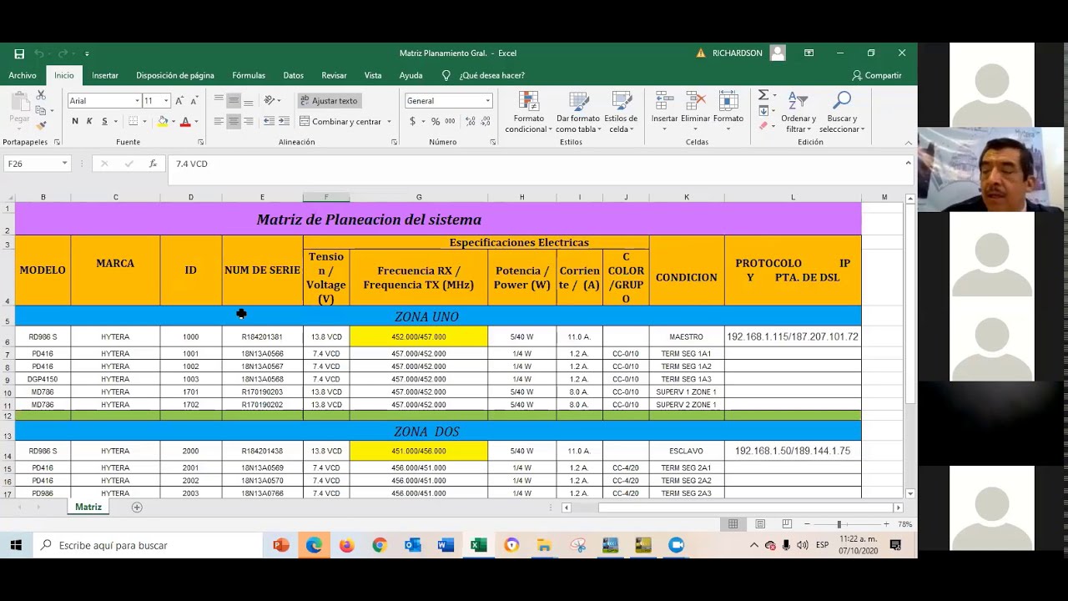Toggle center horizontal alignment
Image resolution: width=1068 pixels, height=601 pixels.
tap(234, 121)
